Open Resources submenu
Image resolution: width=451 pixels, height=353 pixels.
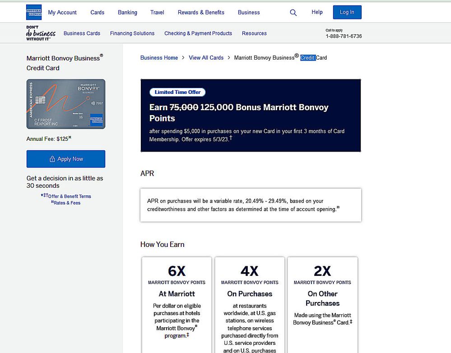coord(254,33)
